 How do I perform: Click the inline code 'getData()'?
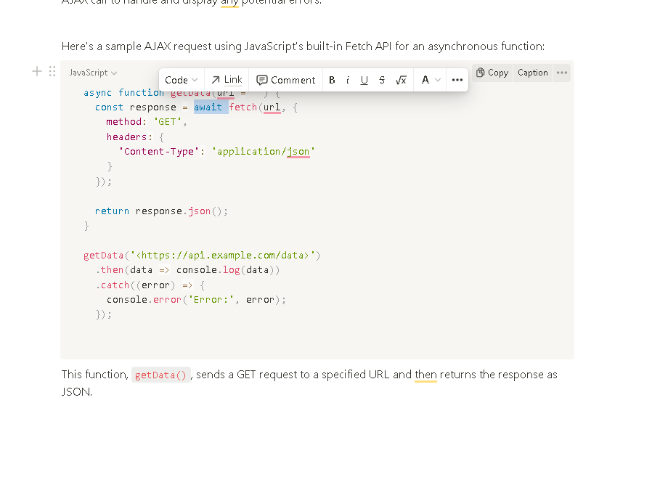161,375
